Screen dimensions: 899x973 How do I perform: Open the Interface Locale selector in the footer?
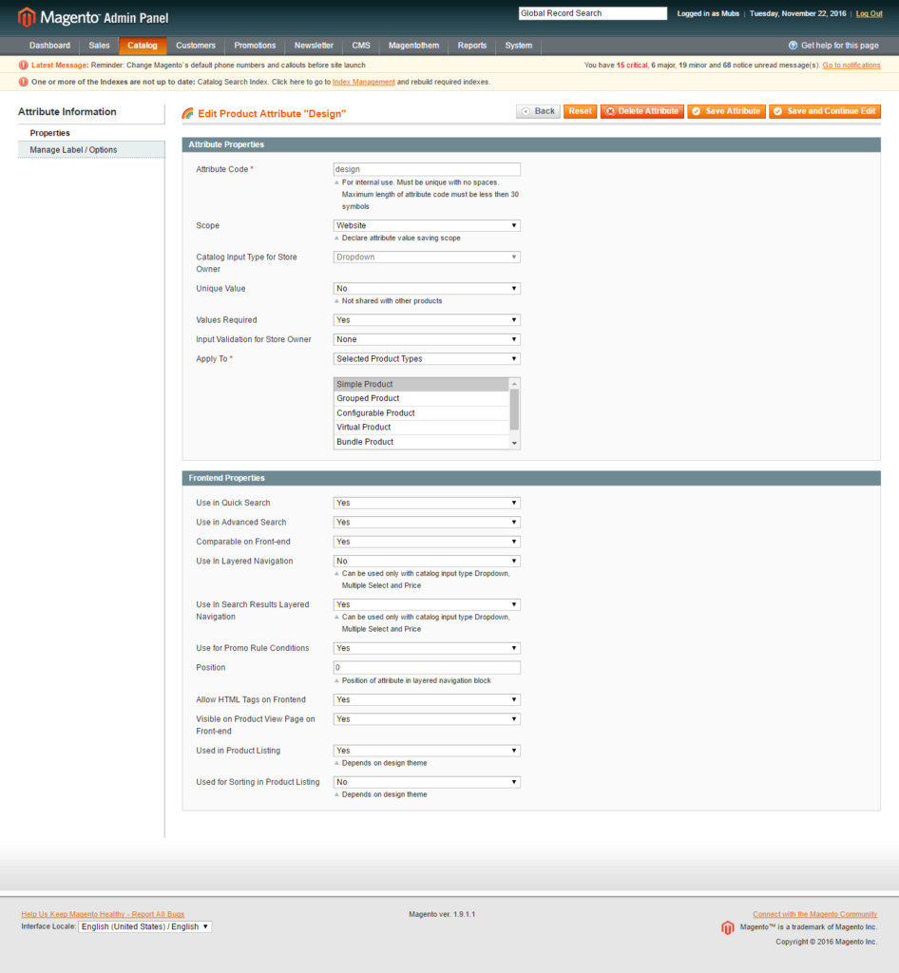tap(144, 926)
